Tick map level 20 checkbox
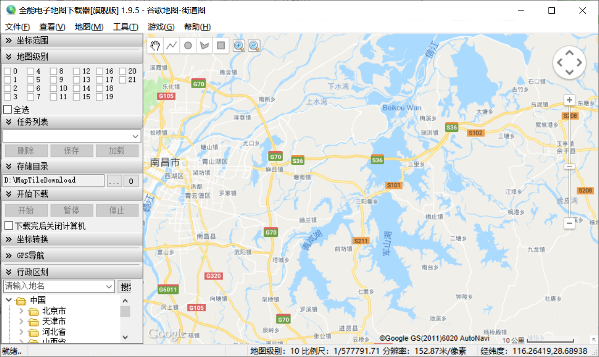 122,71
